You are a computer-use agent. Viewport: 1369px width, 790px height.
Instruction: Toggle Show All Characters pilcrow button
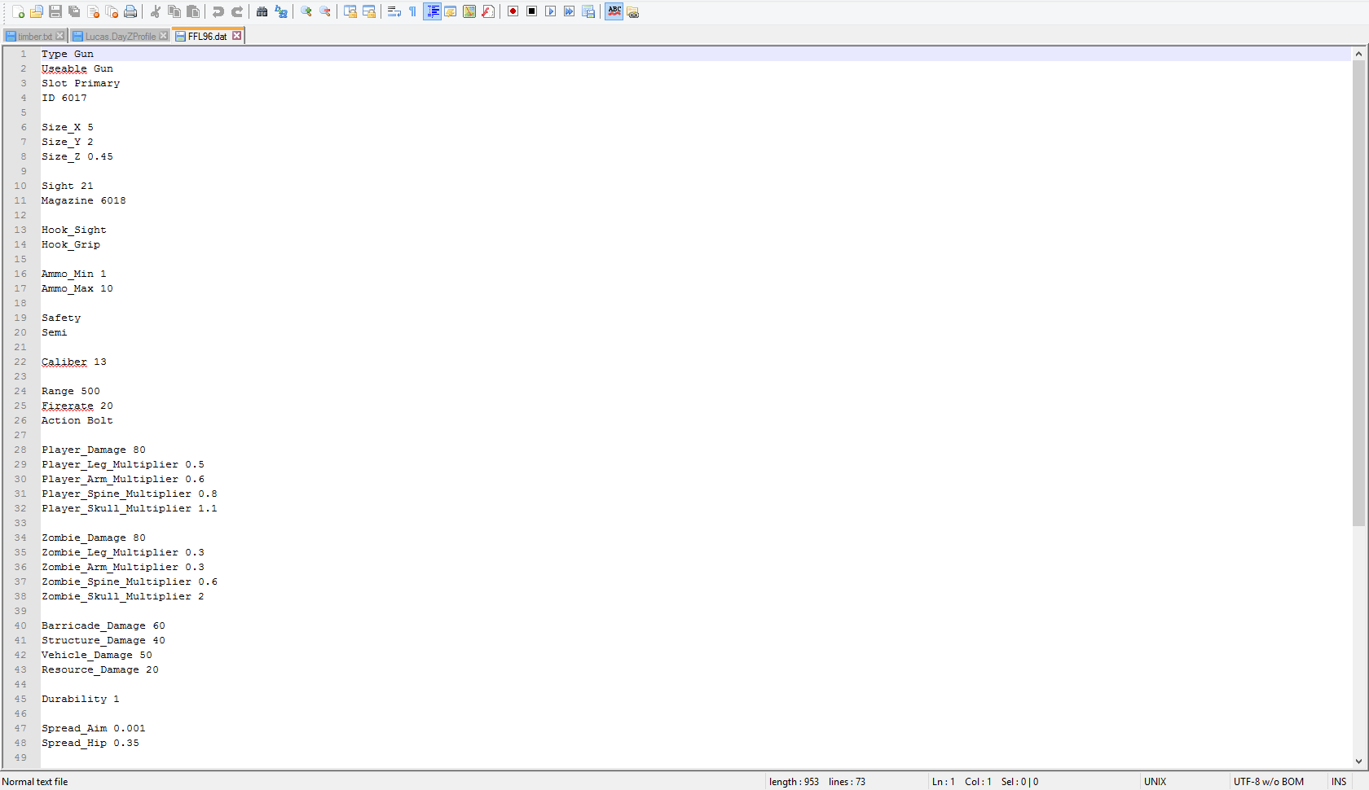412,11
